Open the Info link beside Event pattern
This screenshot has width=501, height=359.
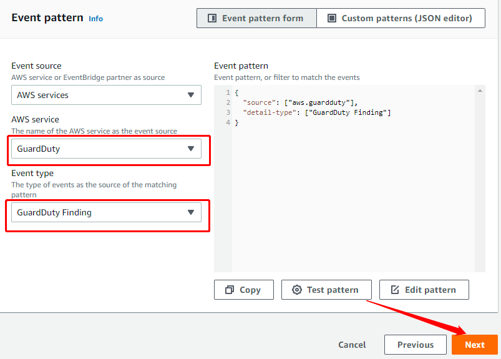point(95,19)
